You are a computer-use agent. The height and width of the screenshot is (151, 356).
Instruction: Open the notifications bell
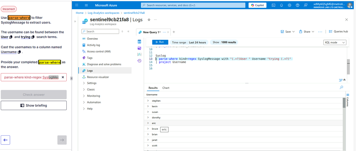[282, 5]
